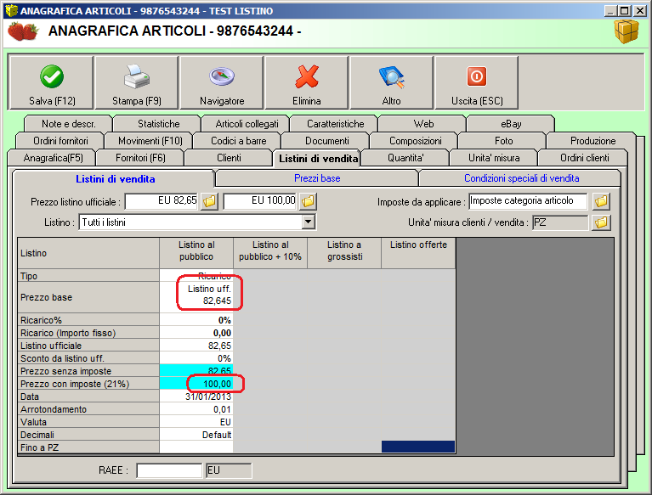Click the title bar application icon
The image size is (652, 495).
11,10
